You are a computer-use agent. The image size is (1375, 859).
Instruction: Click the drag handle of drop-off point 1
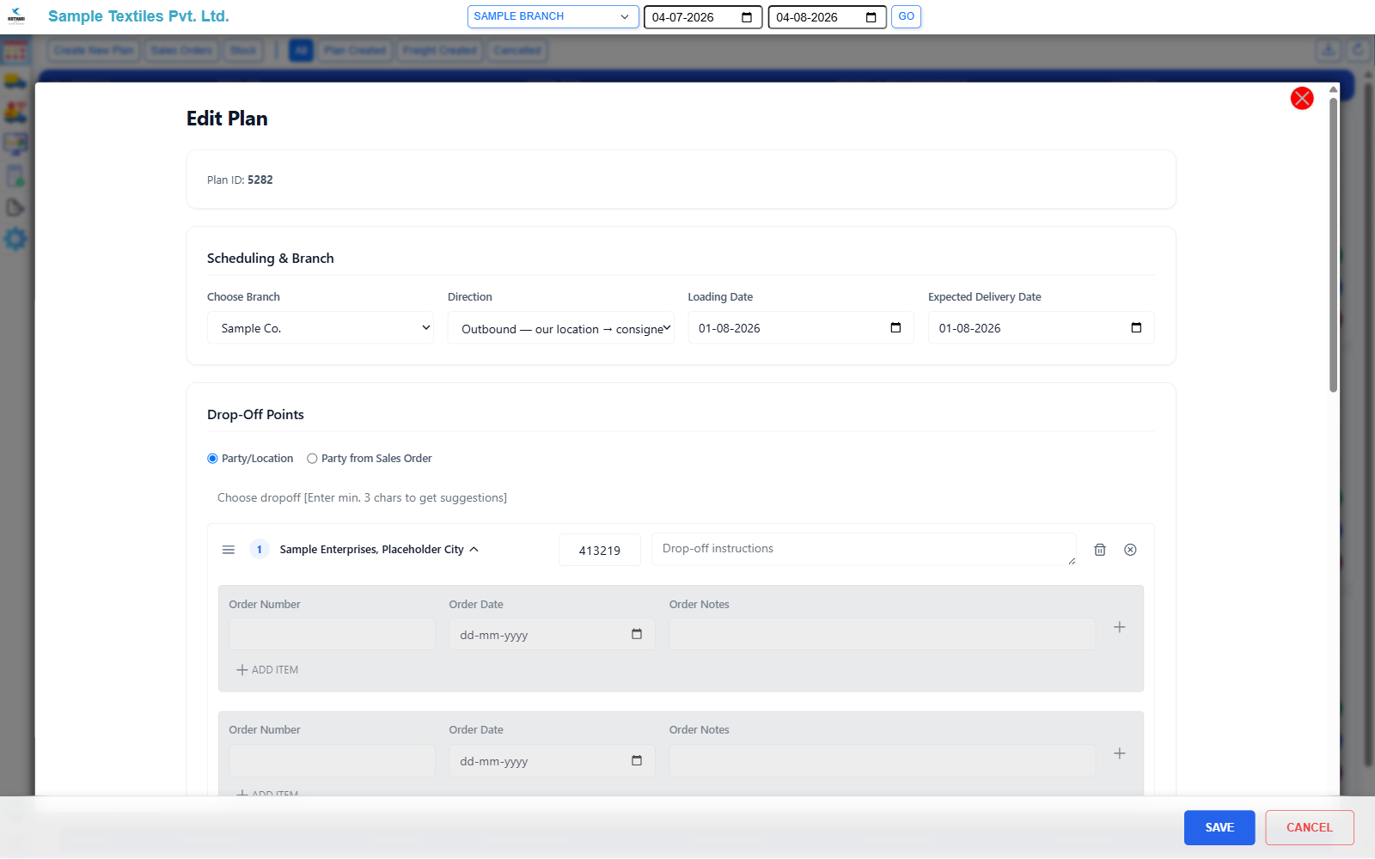click(x=229, y=550)
